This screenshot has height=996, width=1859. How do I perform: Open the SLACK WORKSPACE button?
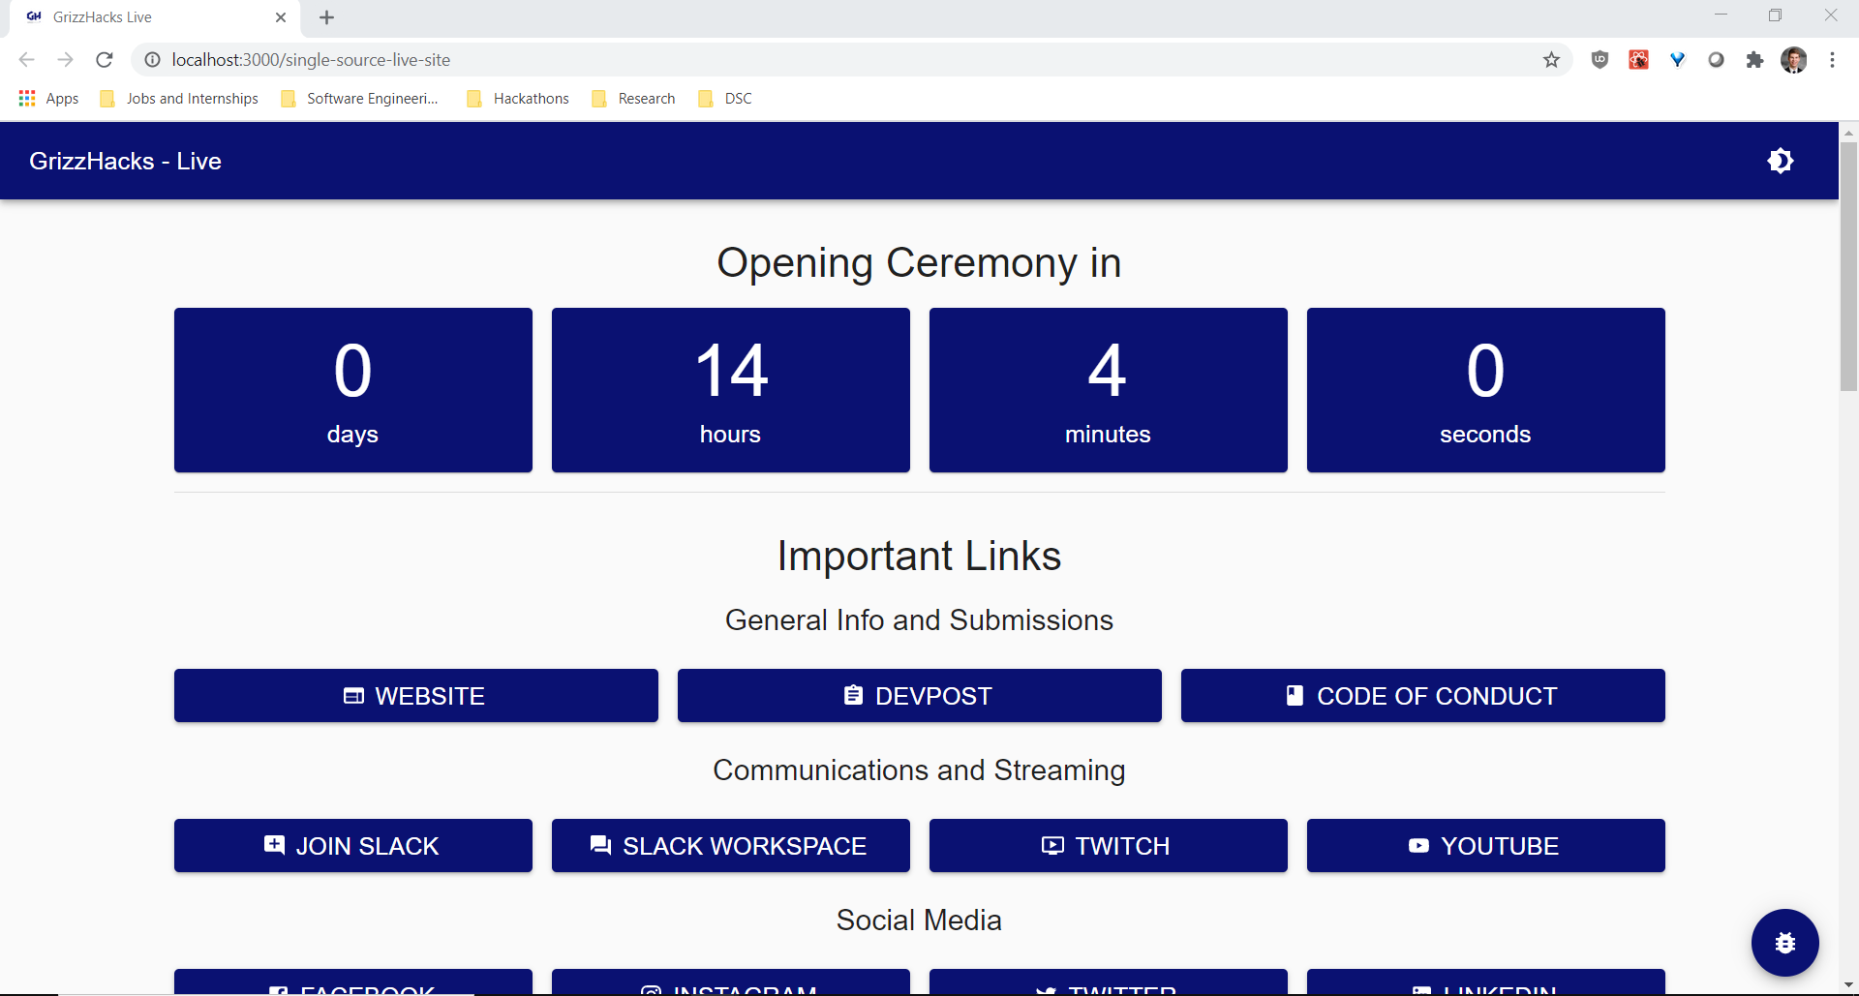pyautogui.click(x=731, y=846)
